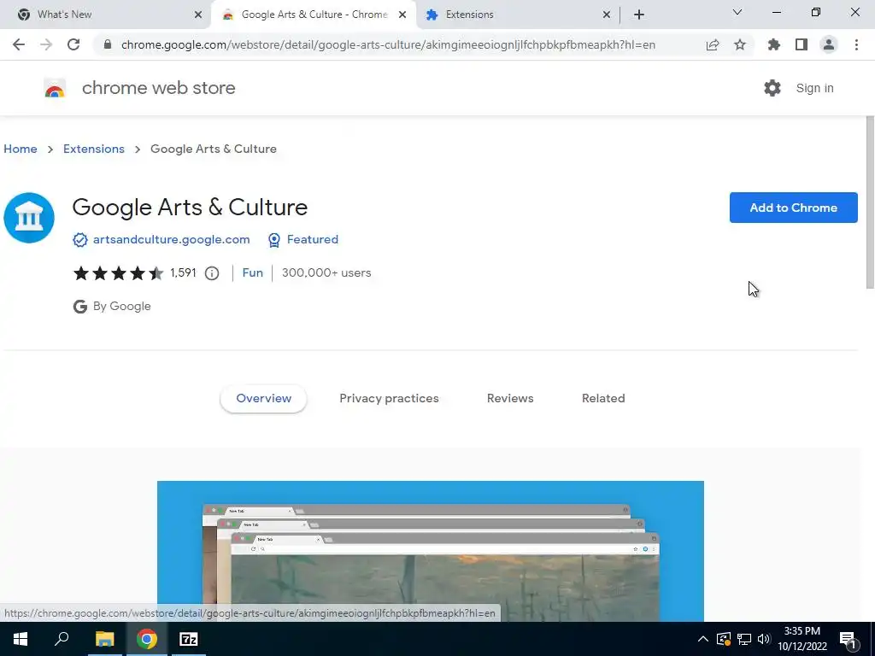Click the Featured link
875x656 pixels.
313,240
